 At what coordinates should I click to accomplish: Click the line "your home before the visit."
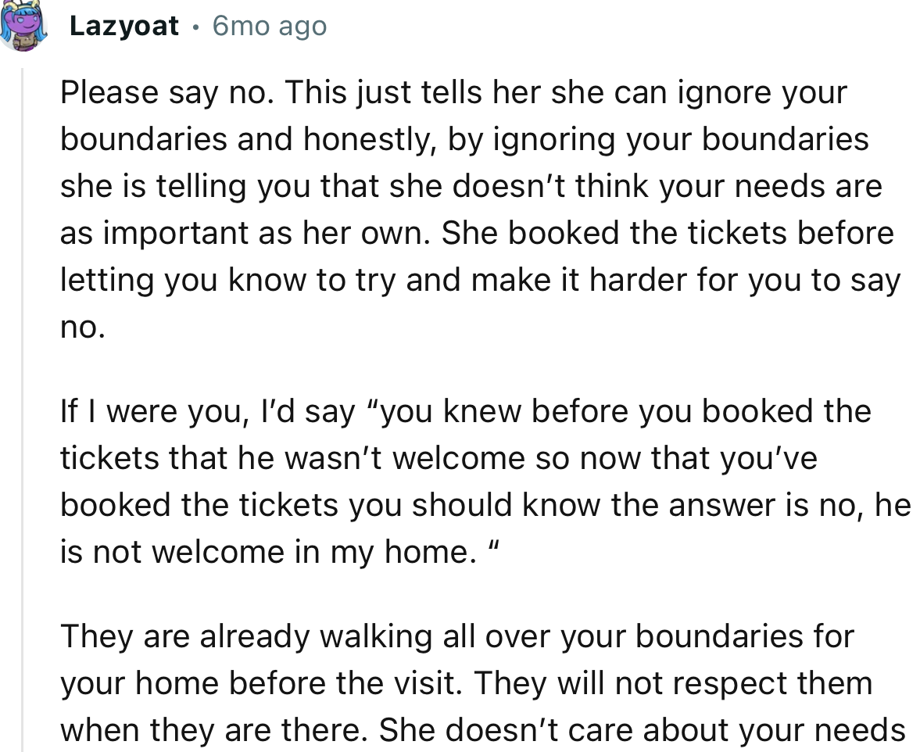[x=466, y=683]
